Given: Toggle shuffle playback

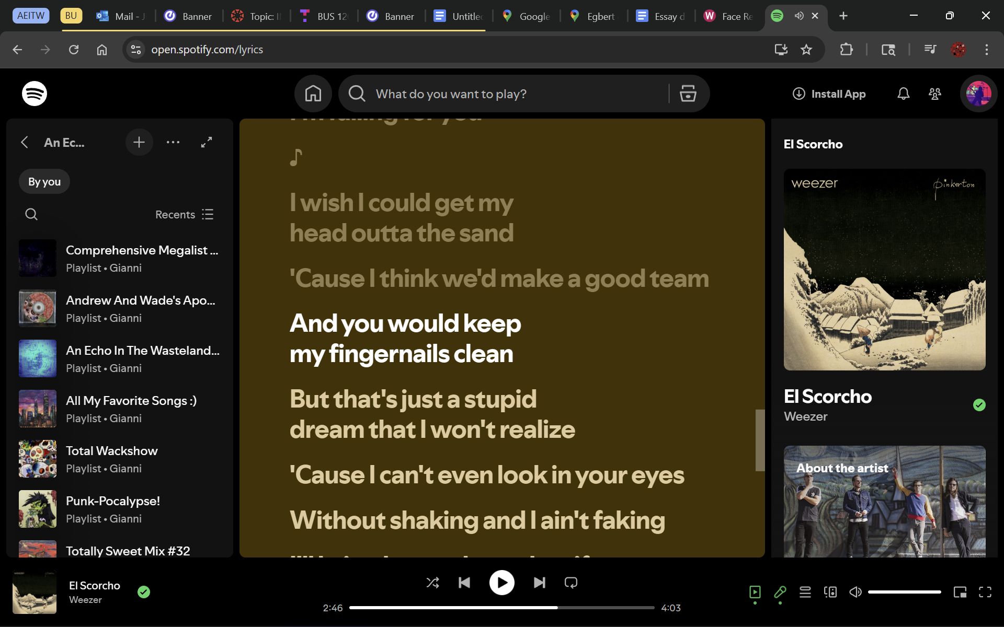Looking at the screenshot, I should [432, 583].
